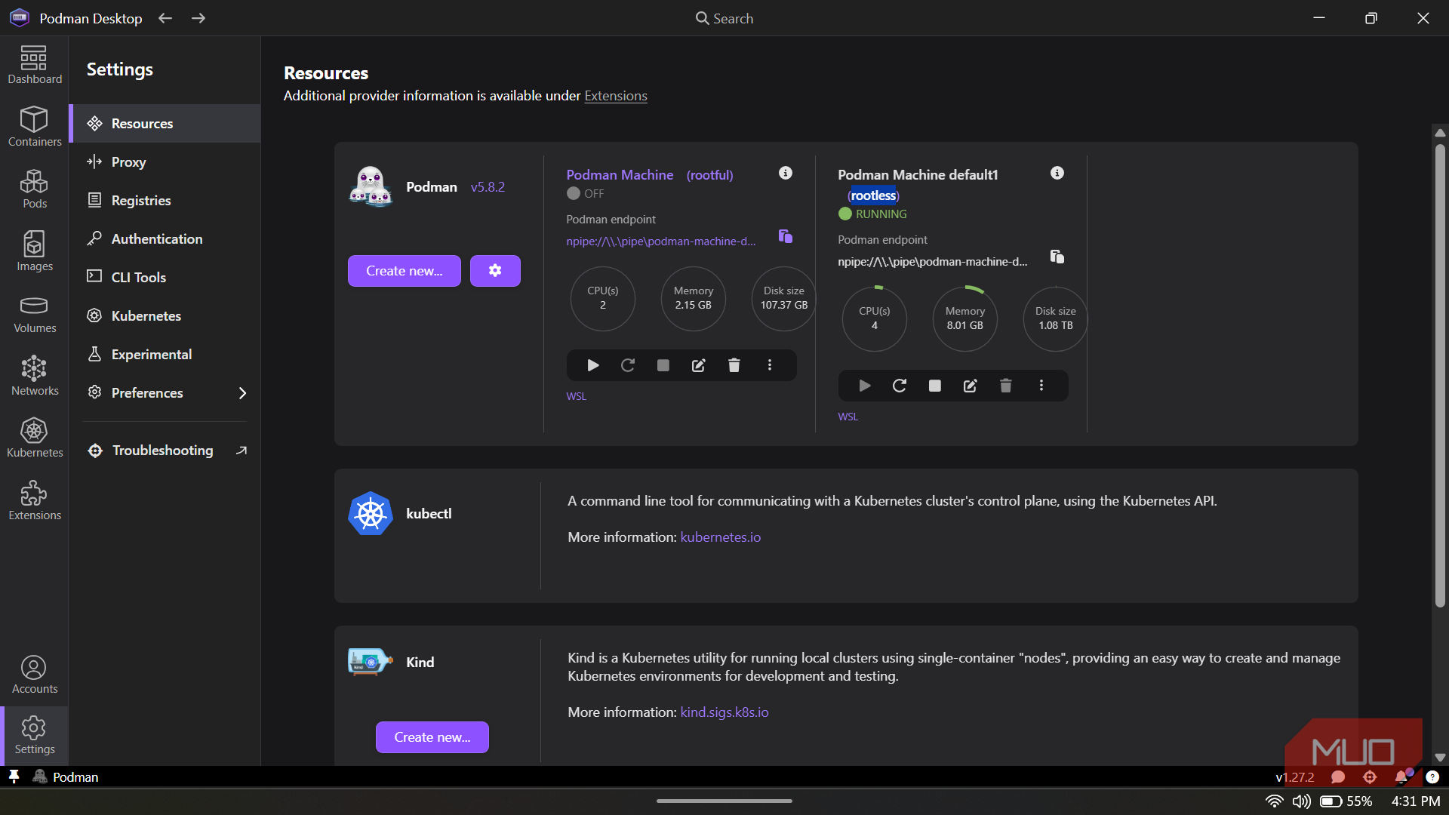Select Experimental in the Settings menu
This screenshot has width=1449, height=815.
click(165, 354)
